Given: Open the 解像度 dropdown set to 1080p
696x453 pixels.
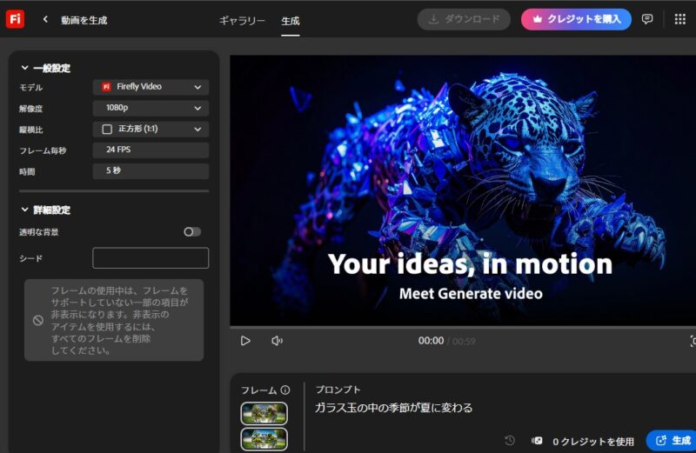Looking at the screenshot, I should tap(151, 108).
